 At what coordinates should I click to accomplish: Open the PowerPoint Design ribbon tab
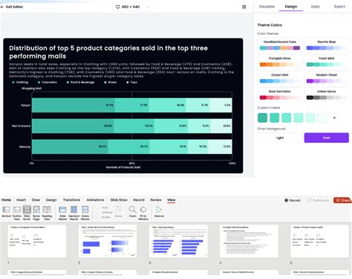[x=51, y=200]
